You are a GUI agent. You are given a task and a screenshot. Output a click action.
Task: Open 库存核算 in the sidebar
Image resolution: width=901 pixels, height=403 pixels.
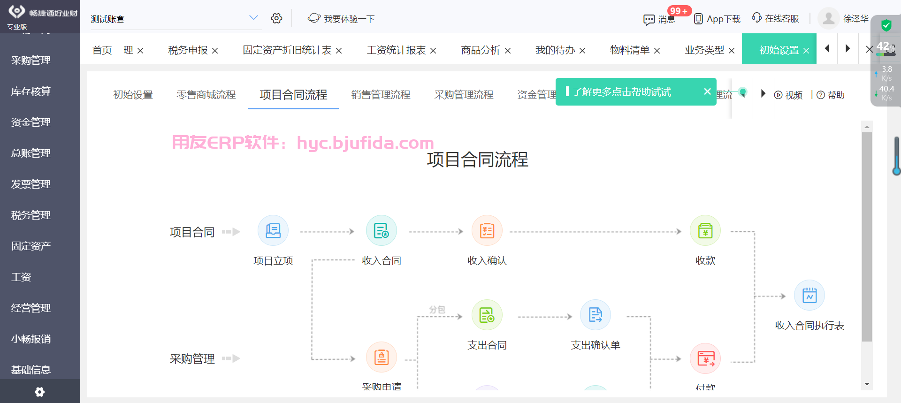(31, 91)
